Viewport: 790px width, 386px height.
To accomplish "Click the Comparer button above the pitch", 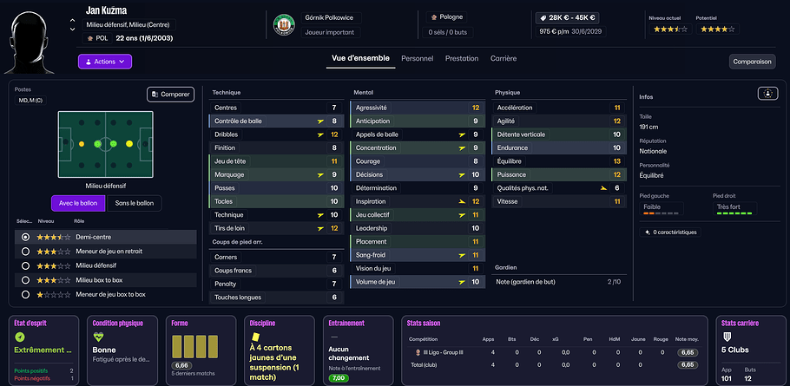I will (170, 94).
